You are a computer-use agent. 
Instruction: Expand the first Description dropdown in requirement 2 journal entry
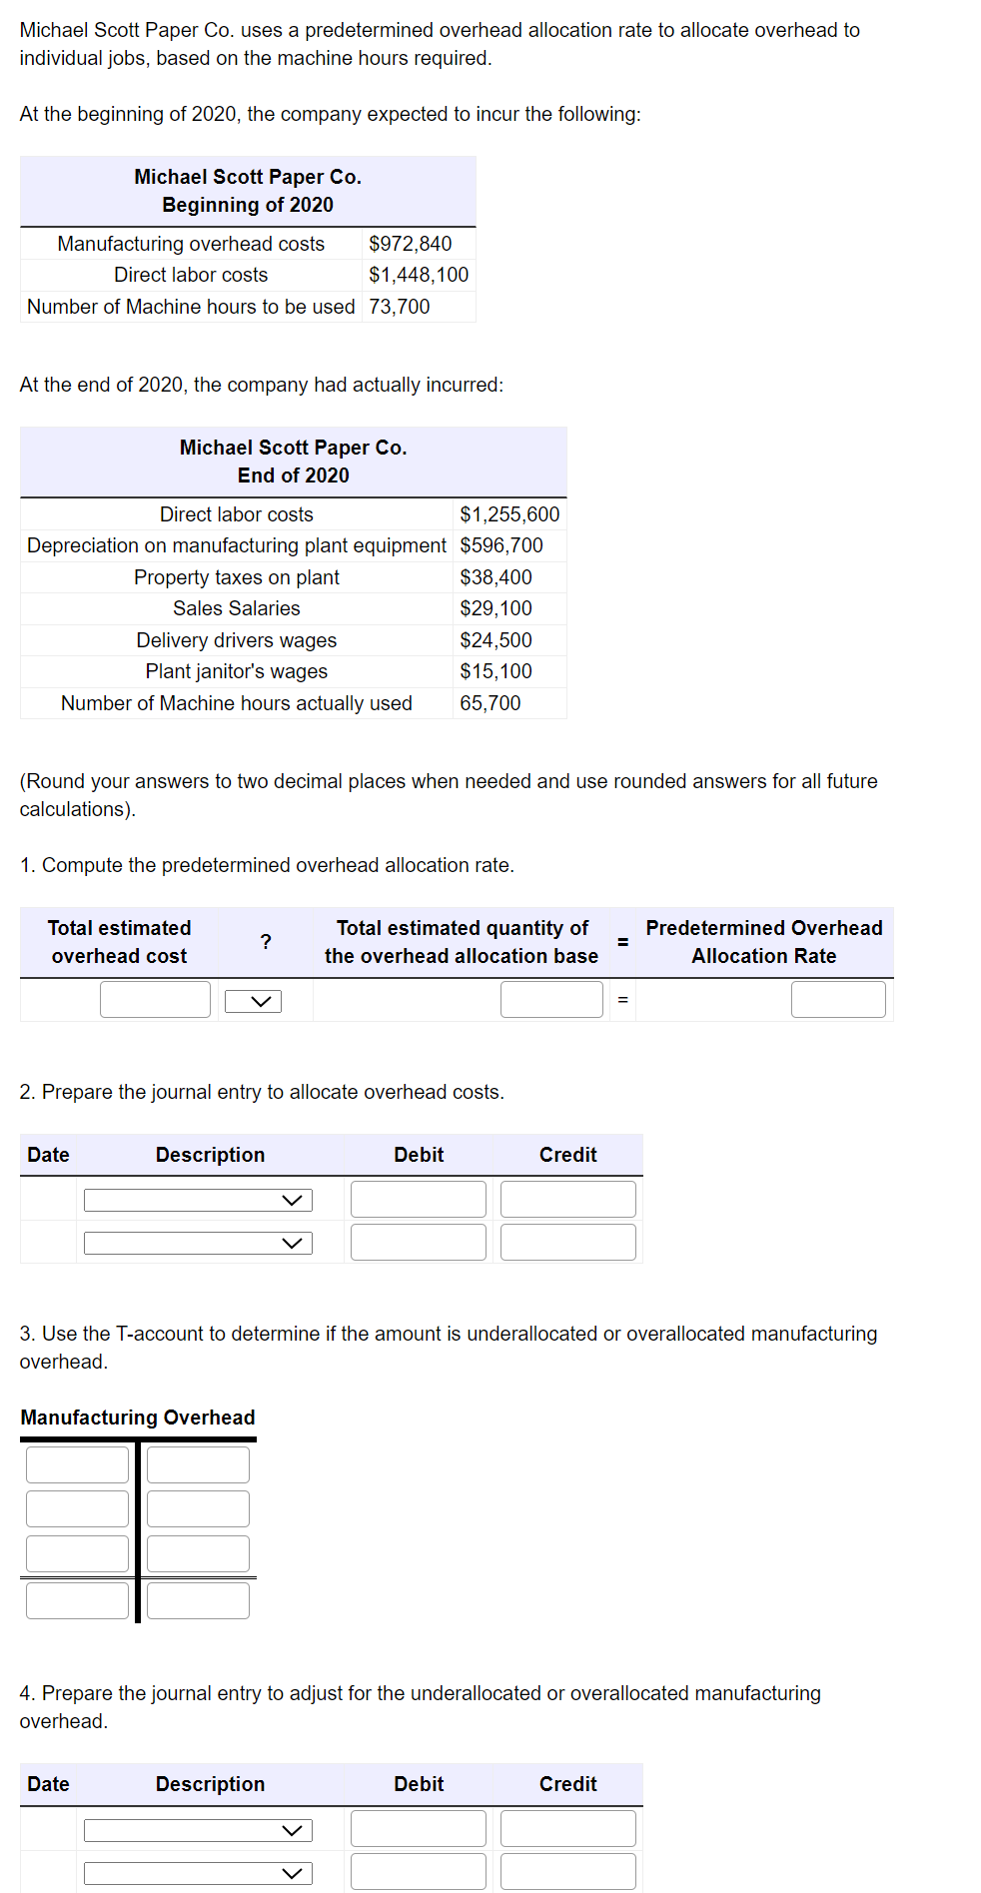tap(198, 1198)
